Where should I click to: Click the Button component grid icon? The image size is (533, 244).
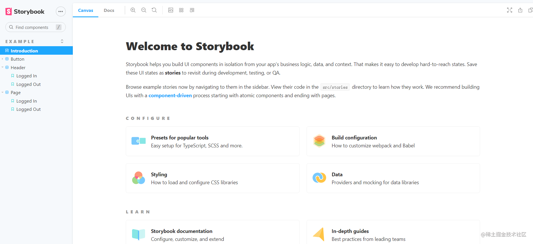click(7, 59)
